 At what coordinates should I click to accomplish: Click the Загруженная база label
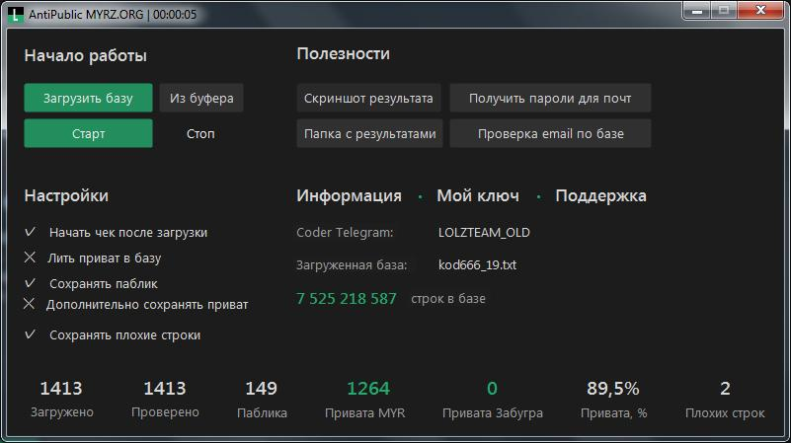pyautogui.click(x=352, y=264)
